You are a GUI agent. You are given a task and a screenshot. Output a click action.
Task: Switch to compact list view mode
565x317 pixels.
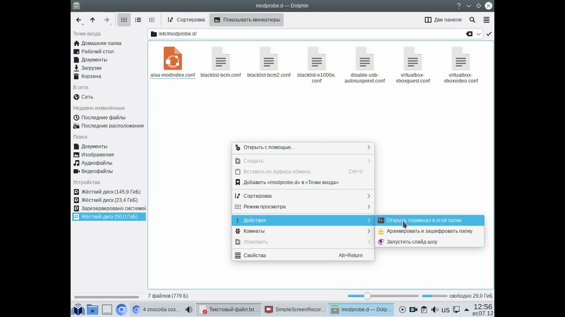(x=138, y=20)
